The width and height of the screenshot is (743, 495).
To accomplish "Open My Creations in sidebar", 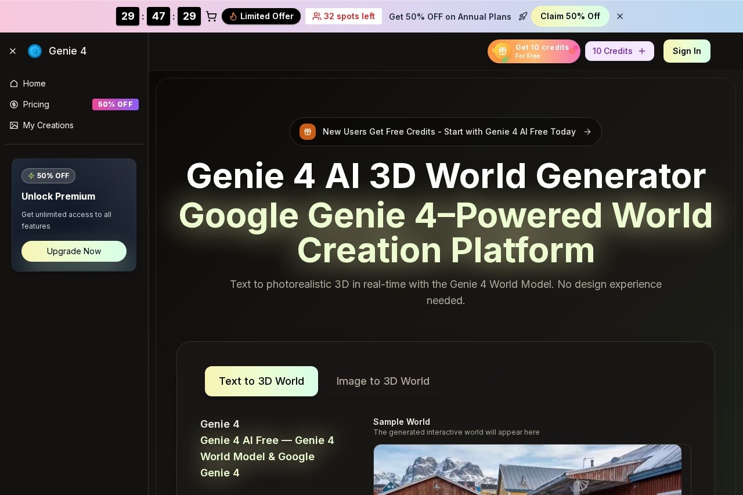I will (74, 125).
